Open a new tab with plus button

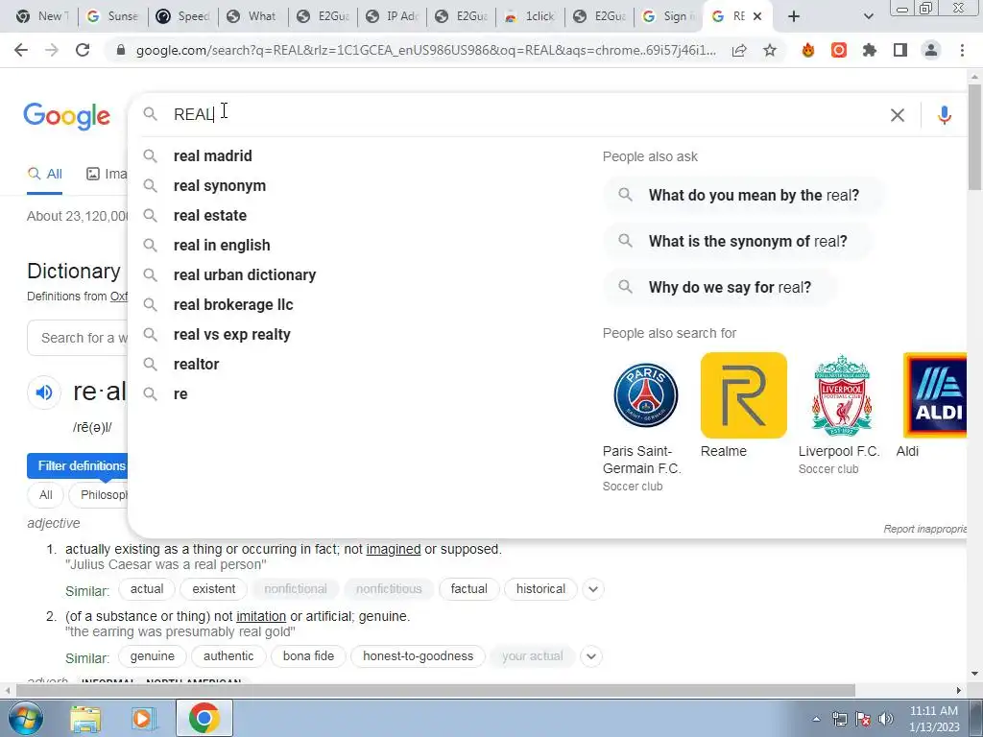click(x=794, y=16)
